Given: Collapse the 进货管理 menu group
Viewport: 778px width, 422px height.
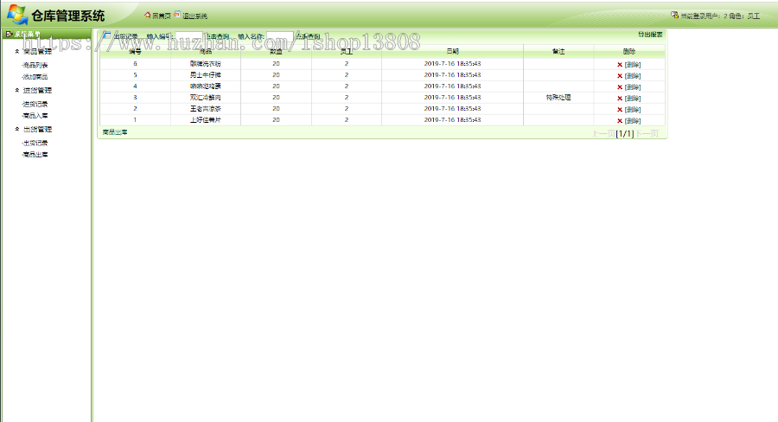Looking at the screenshot, I should (17, 90).
